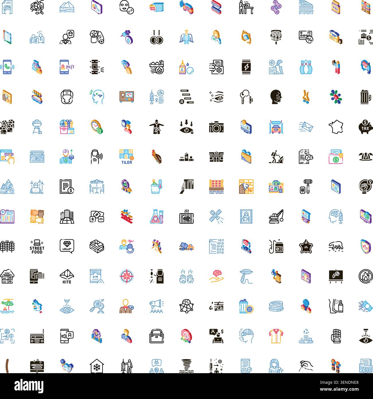Choose the KITE icon
Image resolution: width=373 pixels, height=399 pixels.
pos(67,276)
